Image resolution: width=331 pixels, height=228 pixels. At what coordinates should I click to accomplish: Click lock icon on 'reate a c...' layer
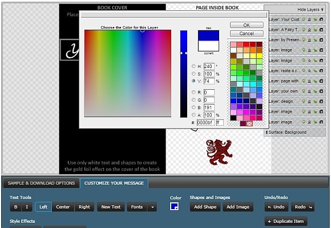(315, 71)
